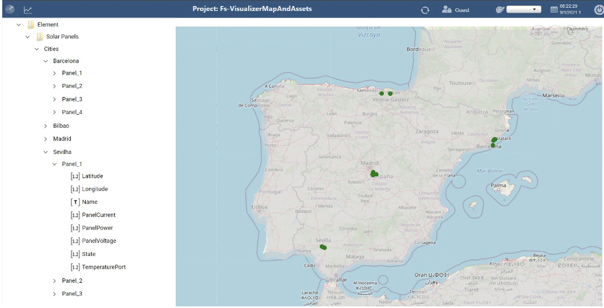Collapse the Cities node

click(37, 49)
